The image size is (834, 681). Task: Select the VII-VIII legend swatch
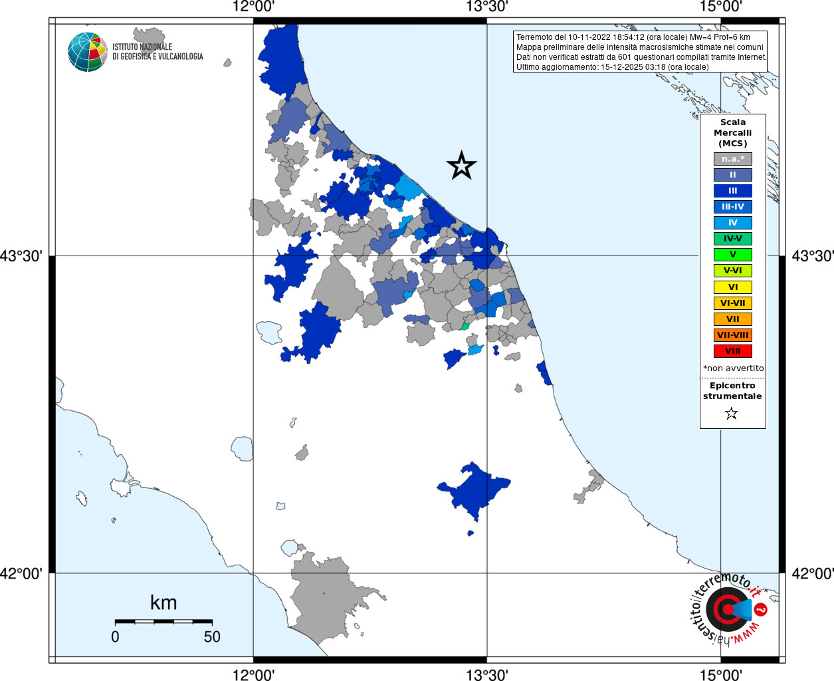(733, 335)
